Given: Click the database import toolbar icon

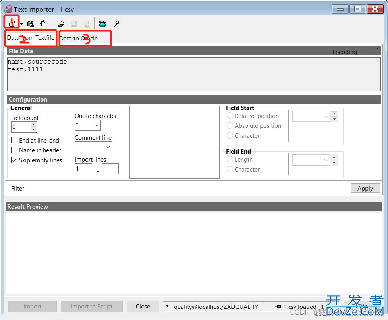Looking at the screenshot, I should tap(102, 24).
